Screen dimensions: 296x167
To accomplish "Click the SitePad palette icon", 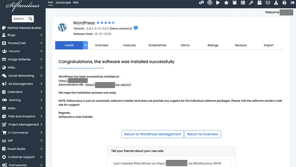I will [4, 28].
